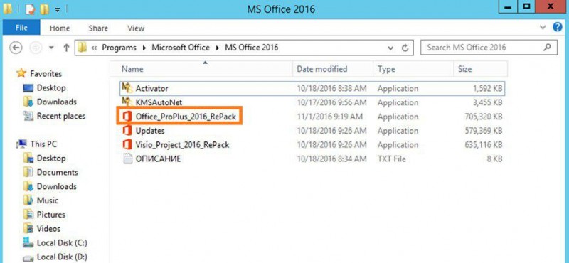Image resolution: width=569 pixels, height=263 pixels.
Task: Click the Activator file name
Action: [x=151, y=88]
